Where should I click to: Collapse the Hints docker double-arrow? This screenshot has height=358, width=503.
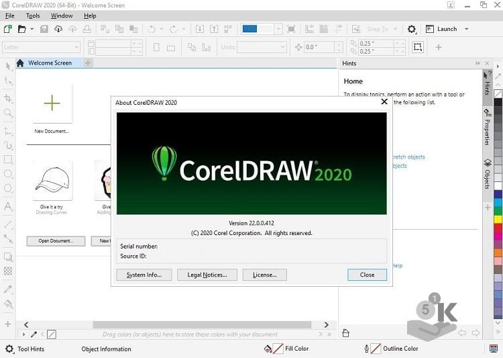click(478, 63)
